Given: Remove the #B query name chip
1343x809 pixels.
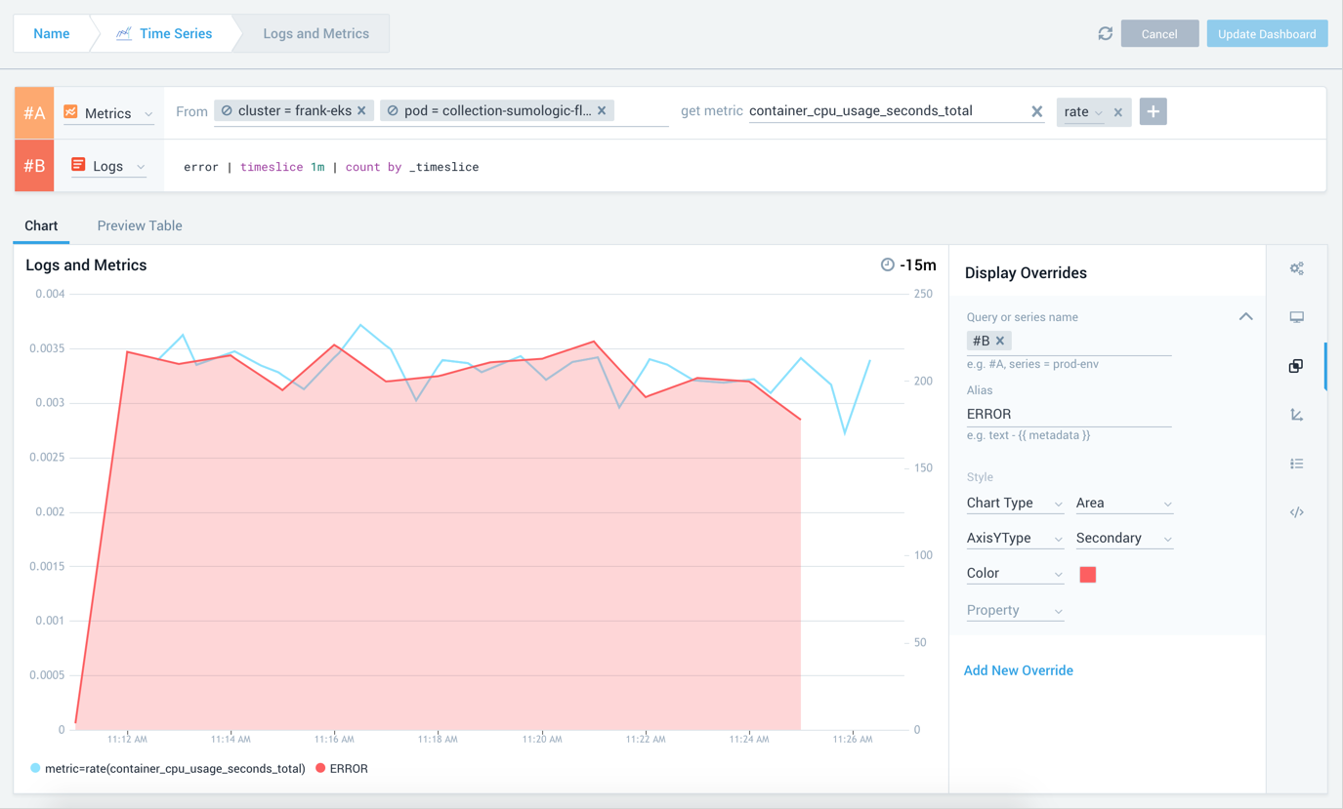Looking at the screenshot, I should coord(1000,341).
